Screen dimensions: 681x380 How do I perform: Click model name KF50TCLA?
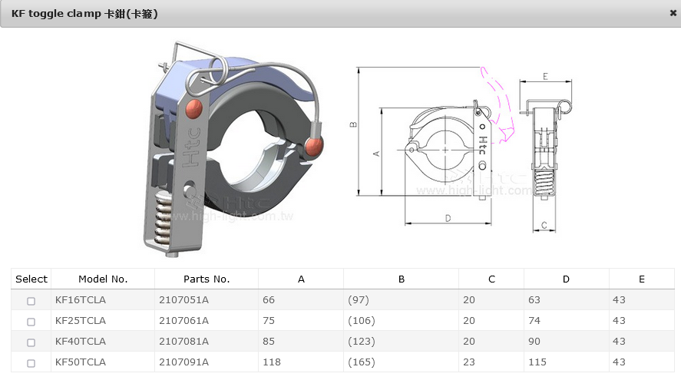pos(81,362)
